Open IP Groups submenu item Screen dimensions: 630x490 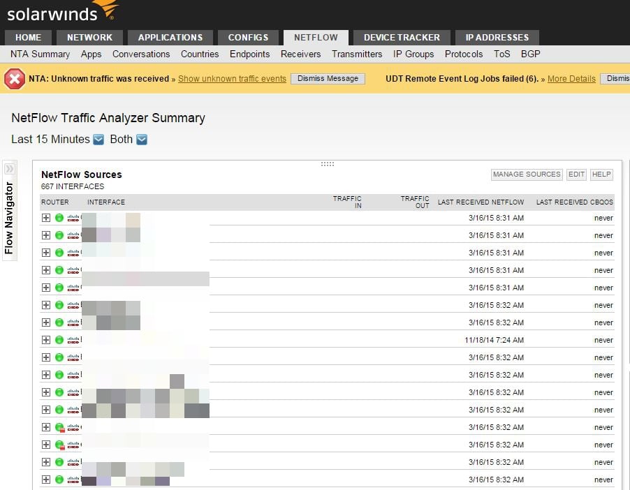click(x=413, y=54)
